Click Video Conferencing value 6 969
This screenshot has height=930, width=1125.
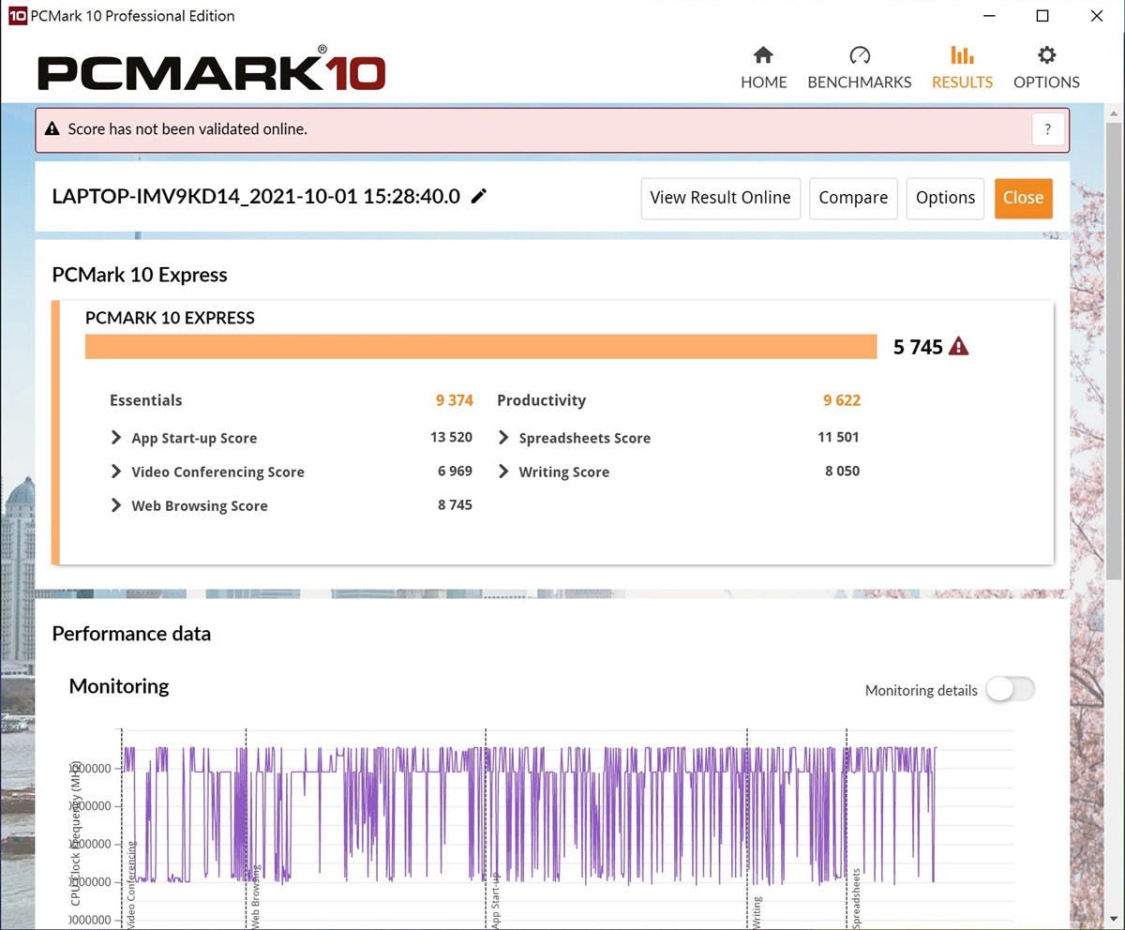coord(455,471)
